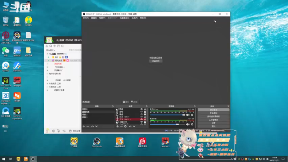Click the location pin icon in YY toolbar

click(55, 46)
